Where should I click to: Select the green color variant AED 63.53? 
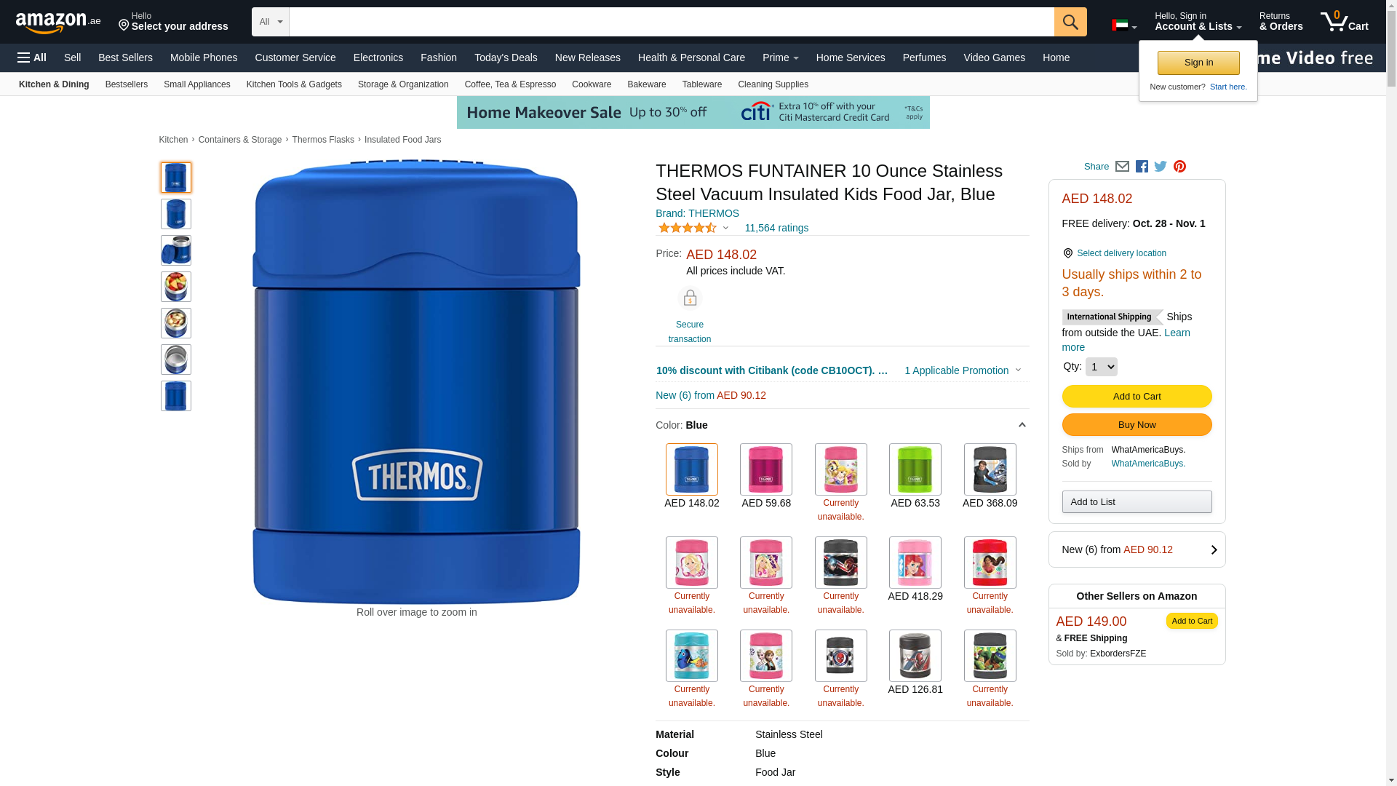[915, 477]
